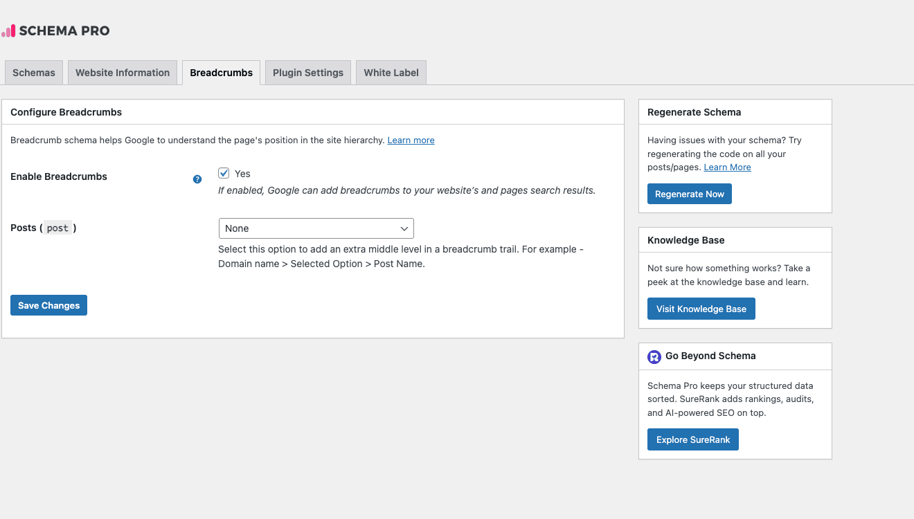Click Visit Knowledge Base button
The height and width of the screenshot is (519, 914).
(x=701, y=309)
